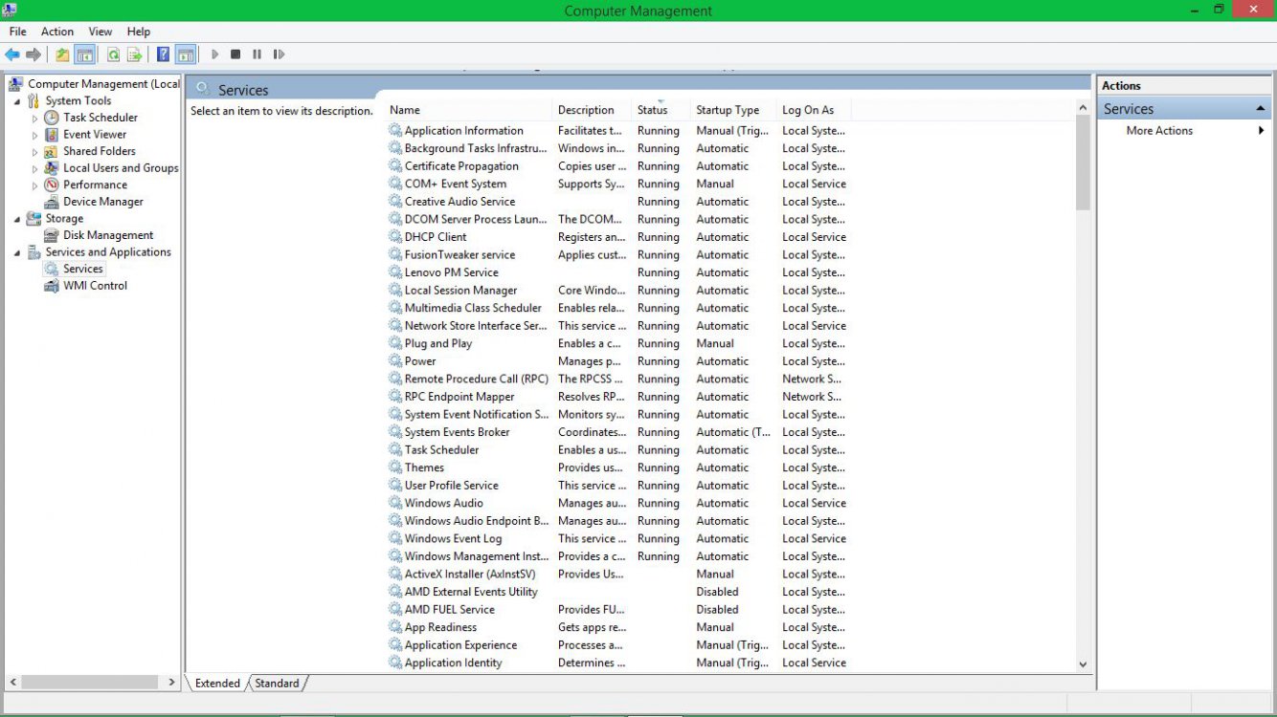Switch to the Extended tab

point(217,684)
